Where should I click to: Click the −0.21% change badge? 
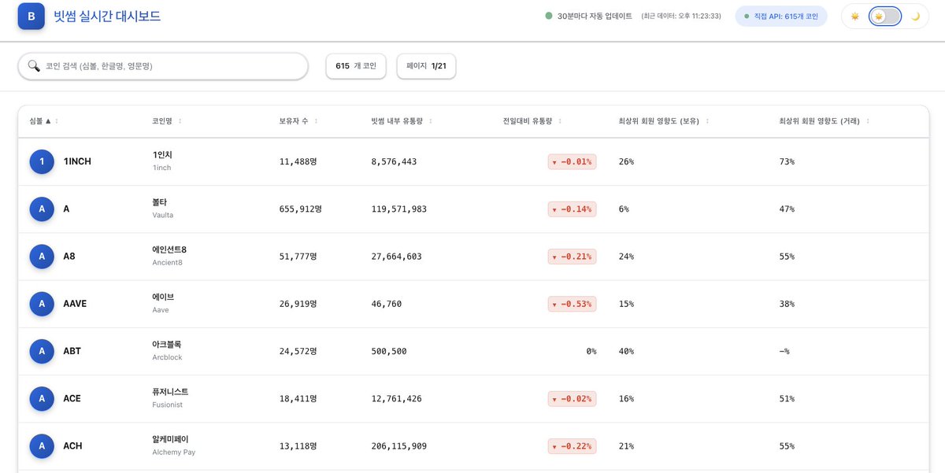click(x=573, y=257)
